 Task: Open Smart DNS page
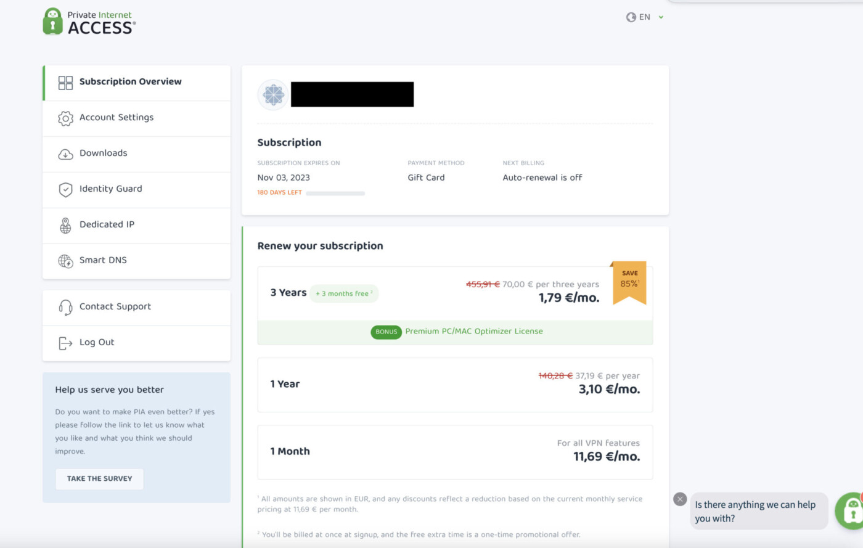tap(136, 261)
